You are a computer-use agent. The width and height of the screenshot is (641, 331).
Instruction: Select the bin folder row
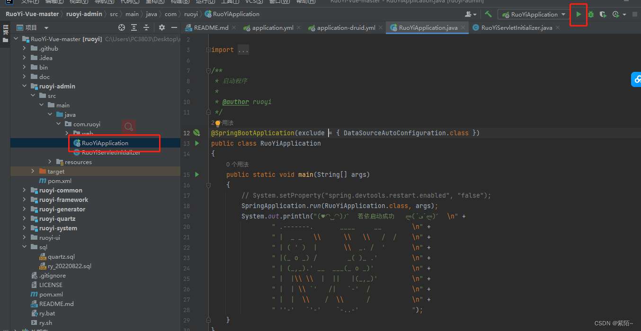95,67
